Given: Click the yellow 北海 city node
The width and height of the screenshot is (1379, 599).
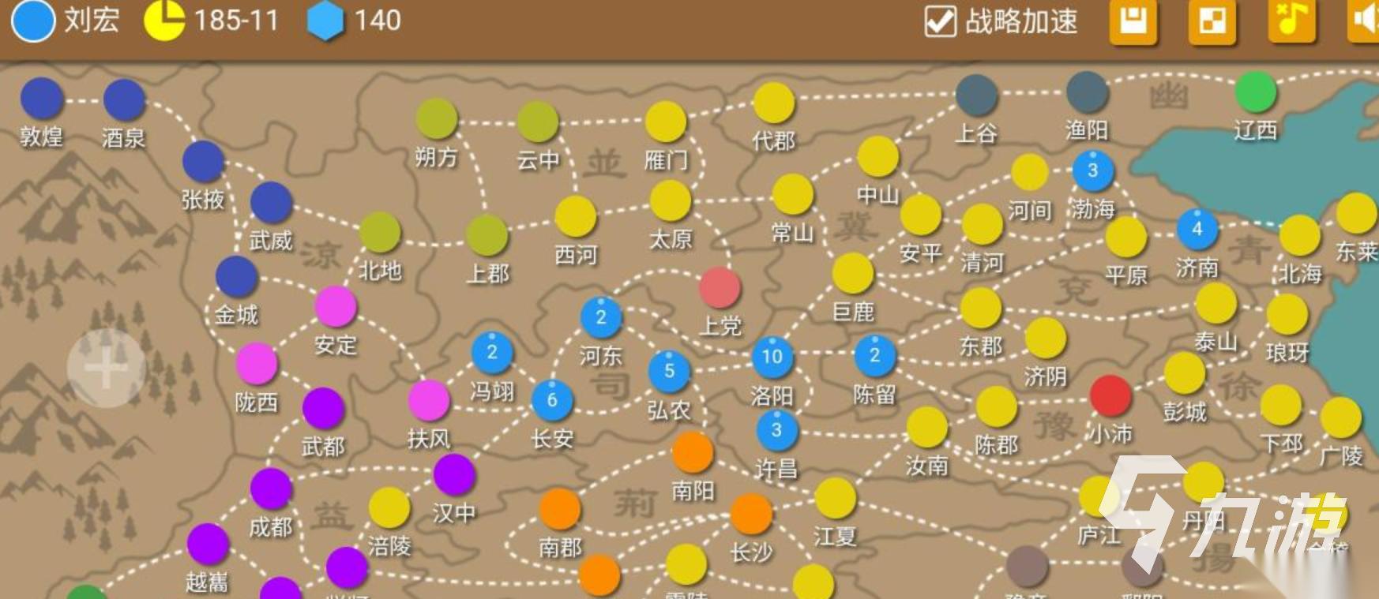Looking at the screenshot, I should tap(1300, 235).
